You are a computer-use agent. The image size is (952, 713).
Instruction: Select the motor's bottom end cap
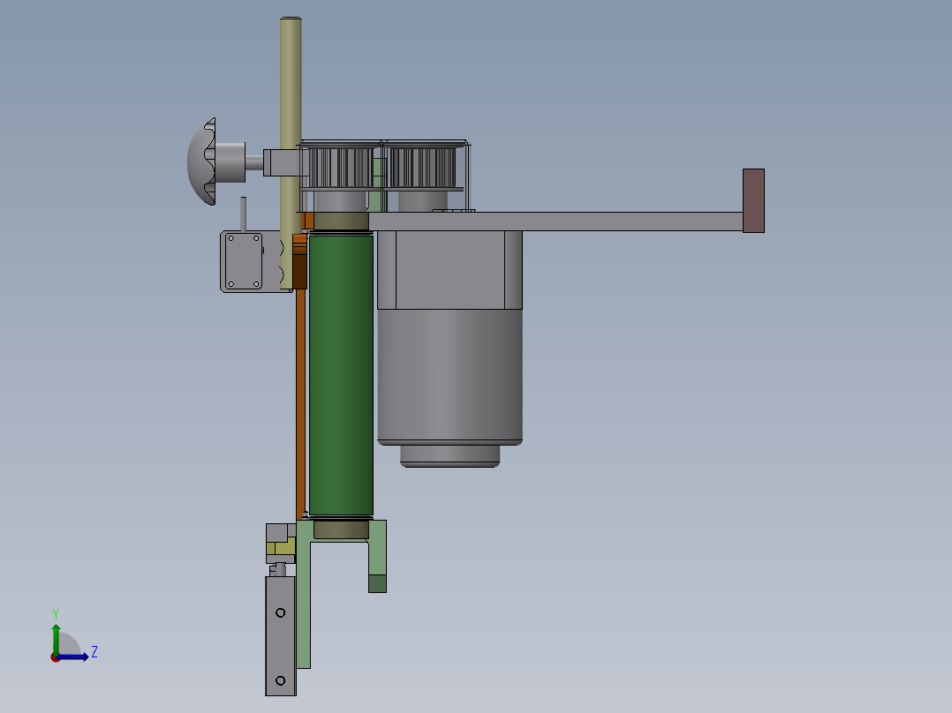450,456
